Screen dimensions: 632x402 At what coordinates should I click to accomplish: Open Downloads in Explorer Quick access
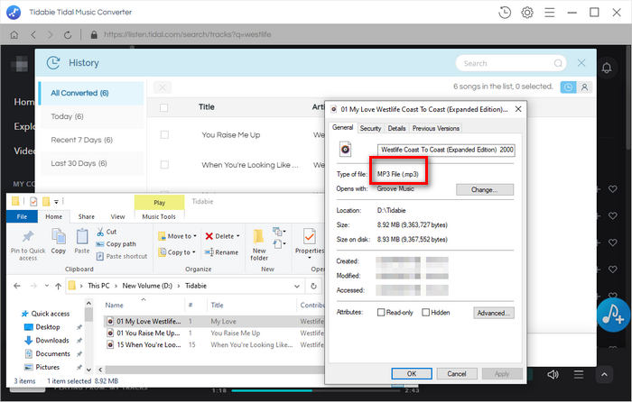coord(52,341)
